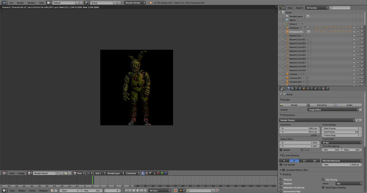Open the Marker menu in timeline
This screenshot has width=367, height=193.
point(22,190)
